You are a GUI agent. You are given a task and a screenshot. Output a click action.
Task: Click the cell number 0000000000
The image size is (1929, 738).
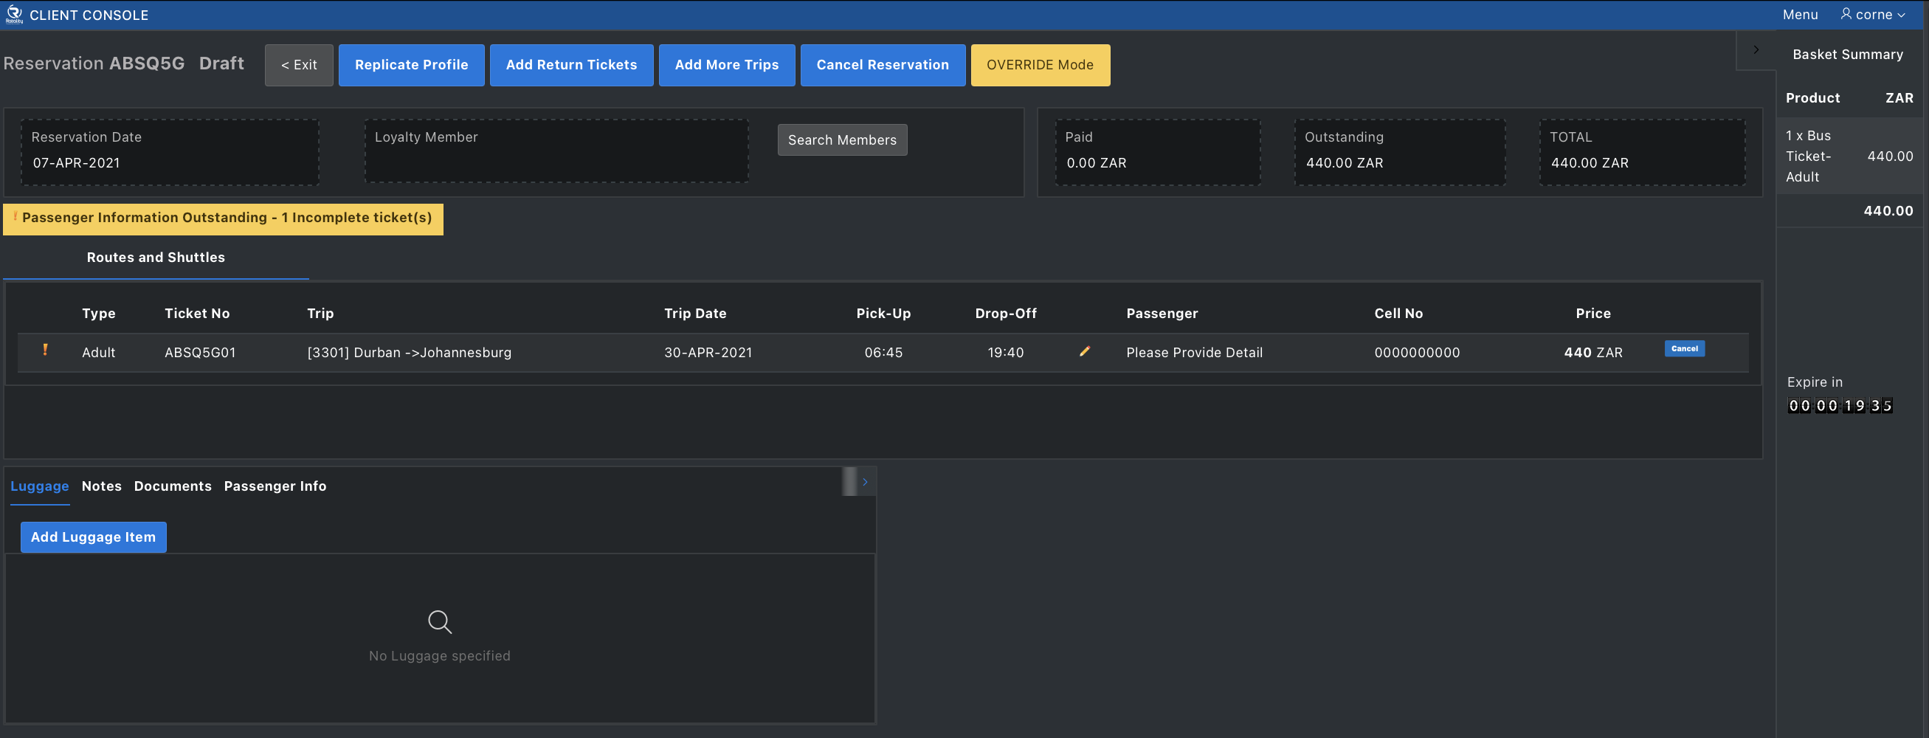tap(1417, 353)
